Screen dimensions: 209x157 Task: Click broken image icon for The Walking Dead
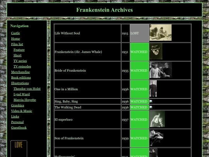[151, 107]
